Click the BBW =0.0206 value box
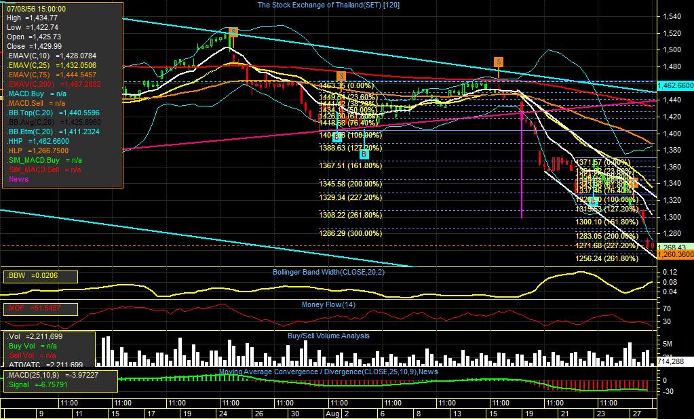This screenshot has height=419, width=694. [41, 276]
